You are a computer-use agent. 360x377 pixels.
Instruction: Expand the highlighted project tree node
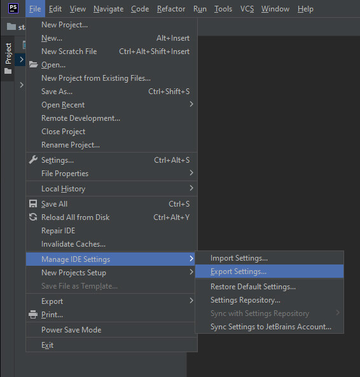pyautogui.click(x=22, y=59)
